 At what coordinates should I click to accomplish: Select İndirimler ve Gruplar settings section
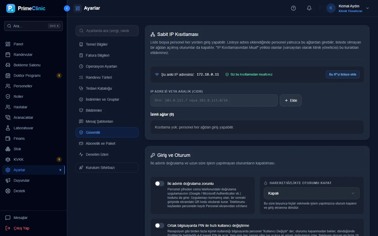point(107,99)
